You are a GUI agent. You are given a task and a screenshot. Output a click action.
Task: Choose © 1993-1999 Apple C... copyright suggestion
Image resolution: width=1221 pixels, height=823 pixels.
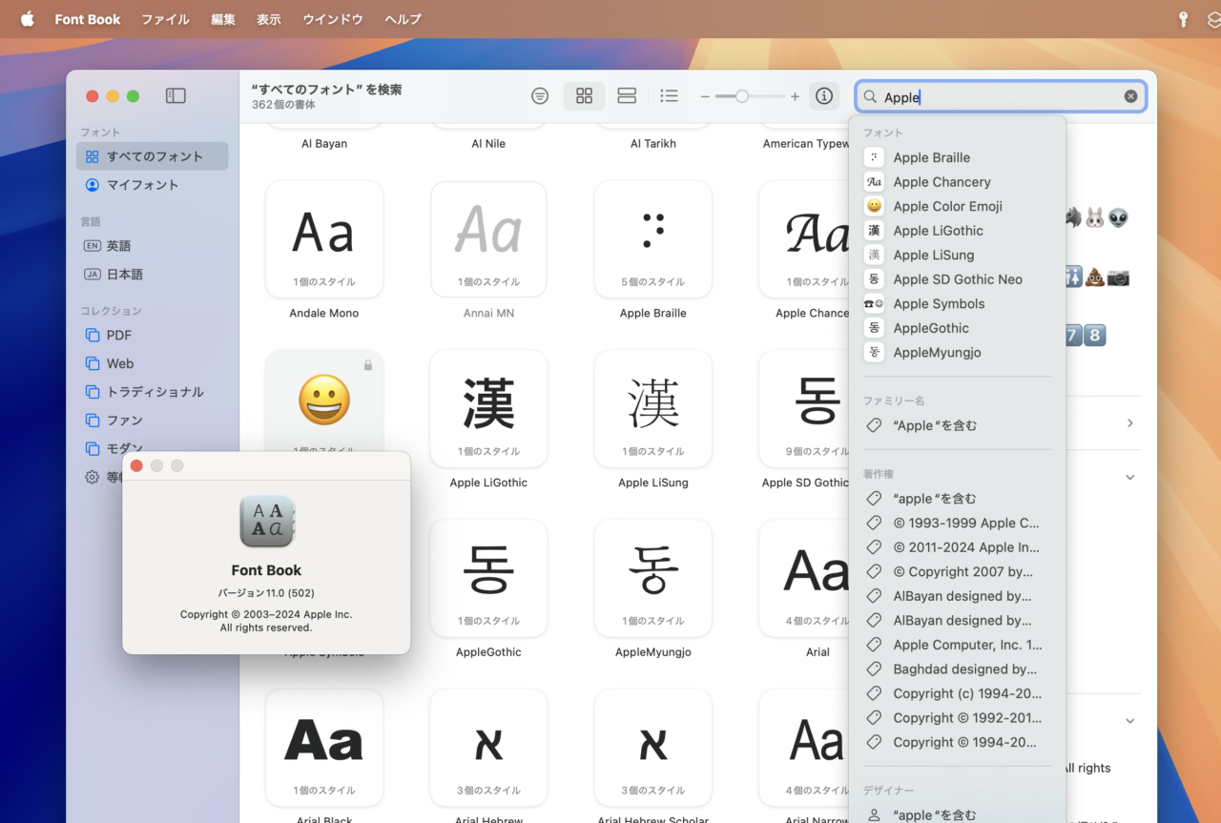[x=957, y=523]
